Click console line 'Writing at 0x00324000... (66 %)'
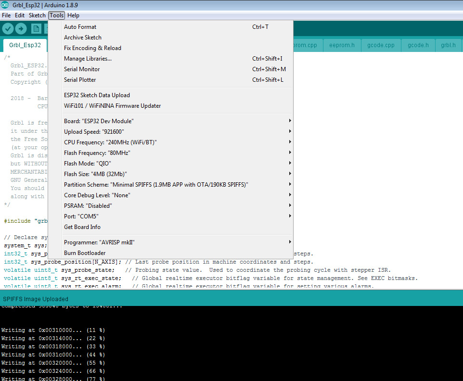The height and width of the screenshot is (381, 463). pos(53,371)
